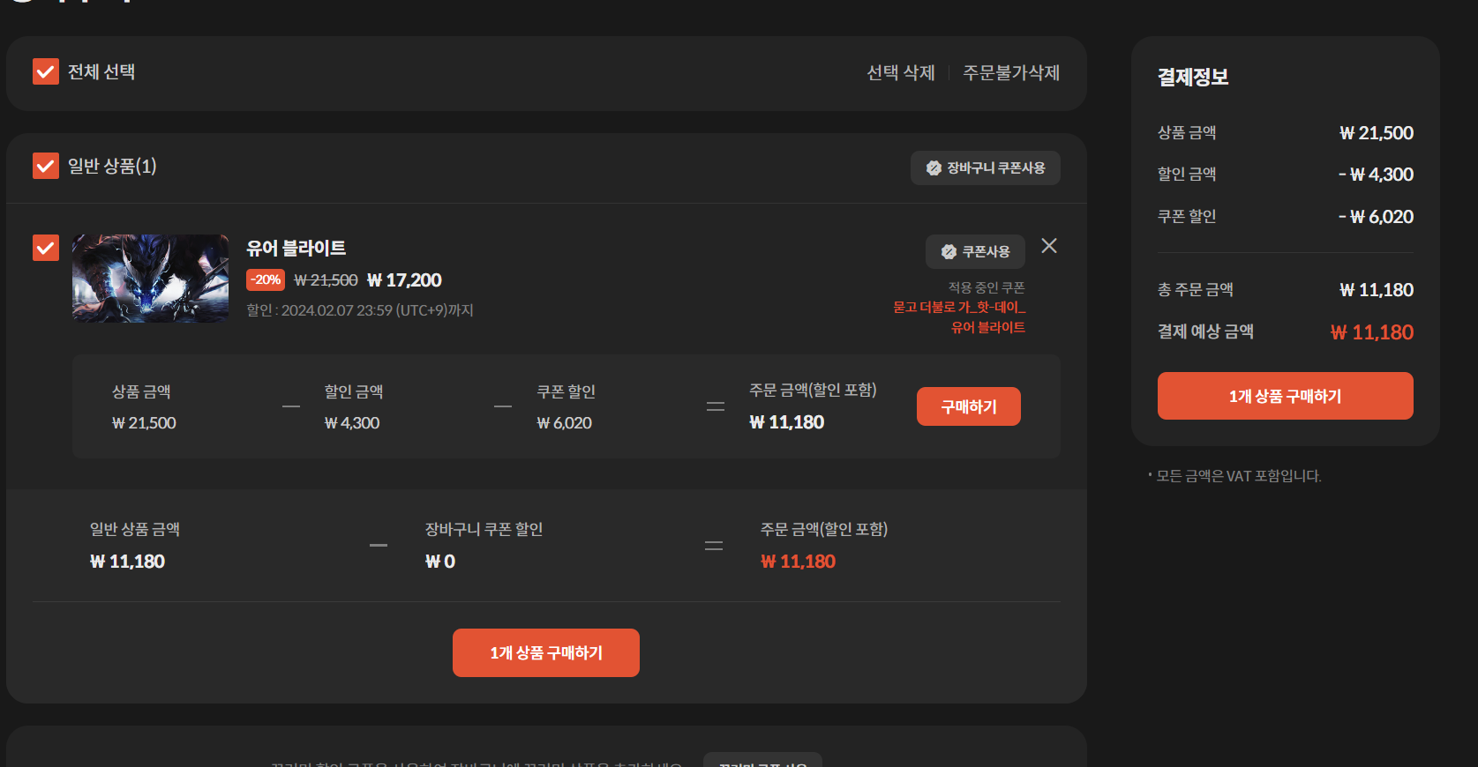This screenshot has width=1478, height=767.
Task: Toggle the 전체 선택 checkbox
Action: pos(46,71)
